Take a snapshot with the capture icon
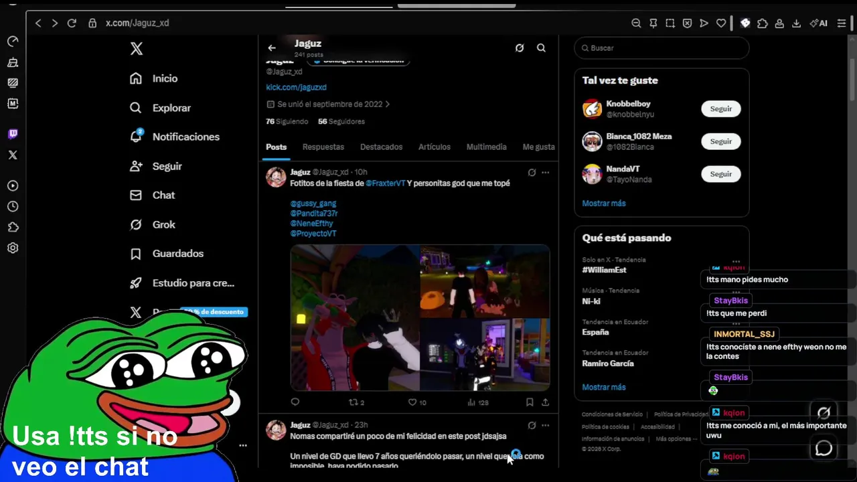 (670, 23)
